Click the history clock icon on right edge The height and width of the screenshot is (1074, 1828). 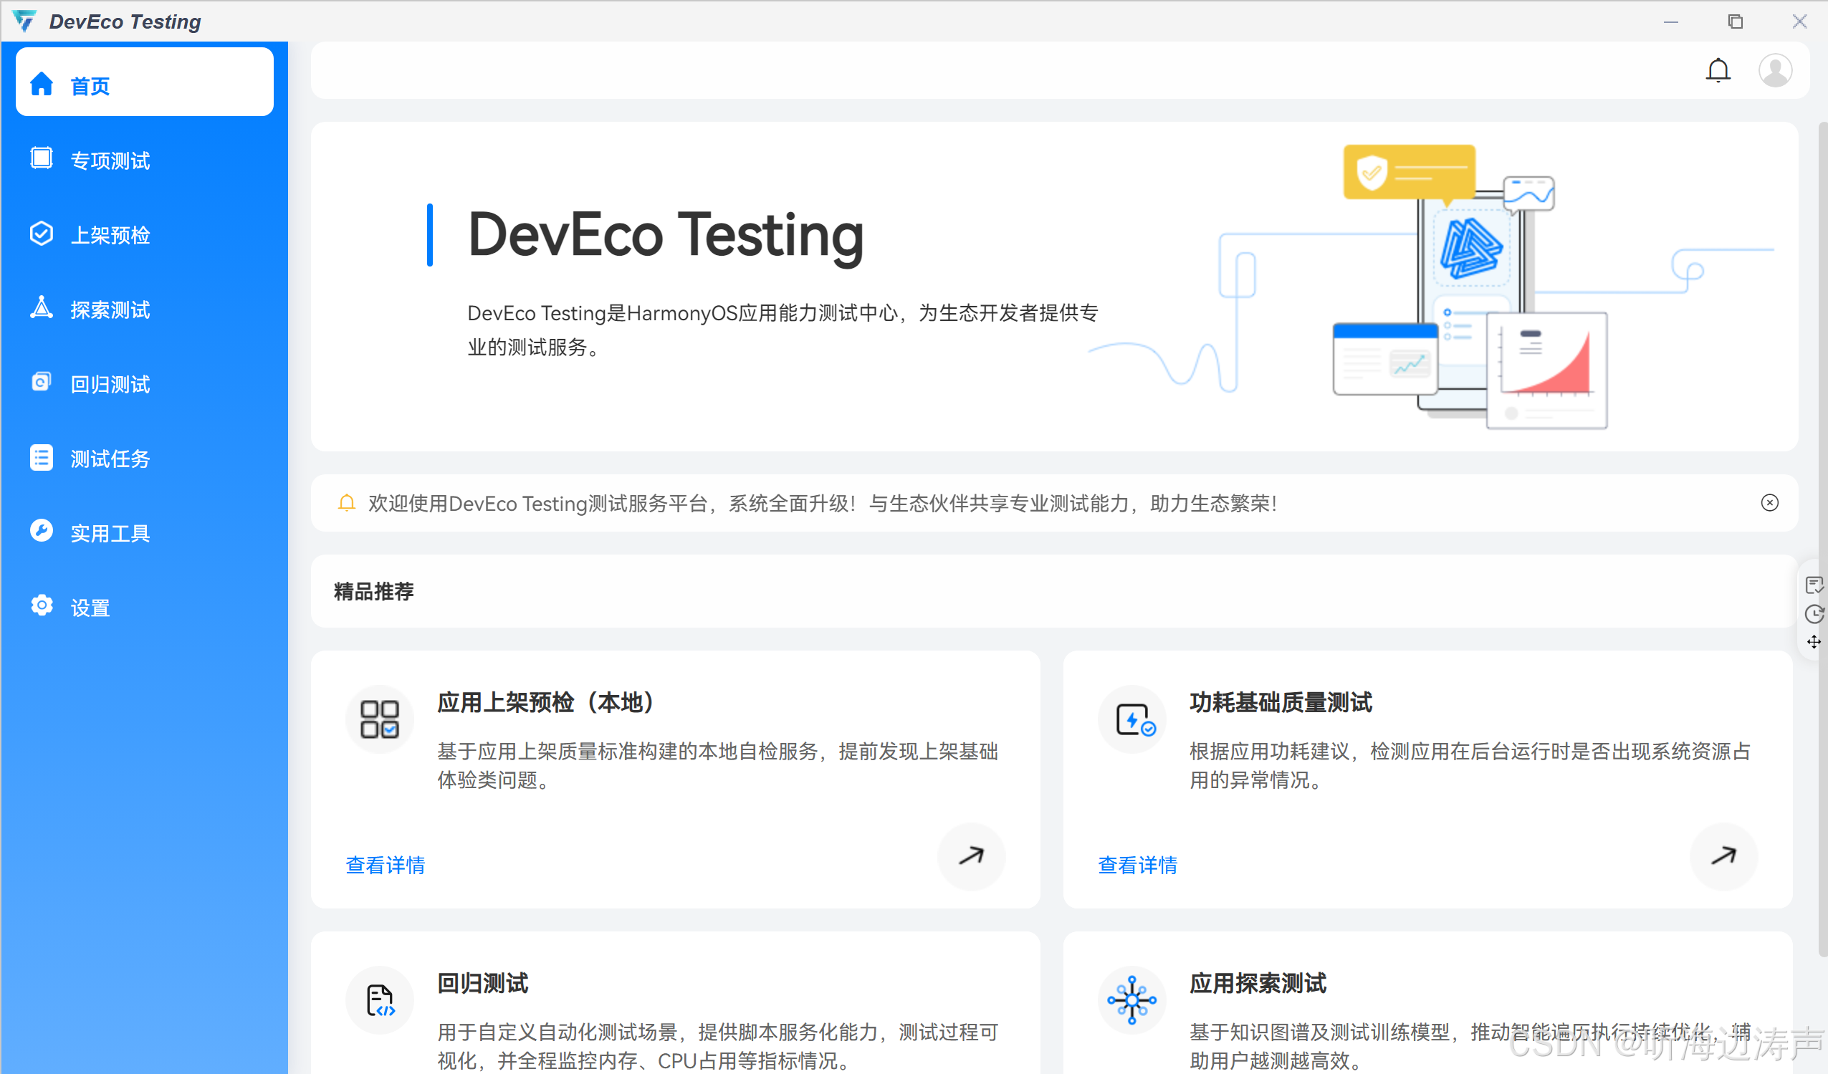point(1814,614)
